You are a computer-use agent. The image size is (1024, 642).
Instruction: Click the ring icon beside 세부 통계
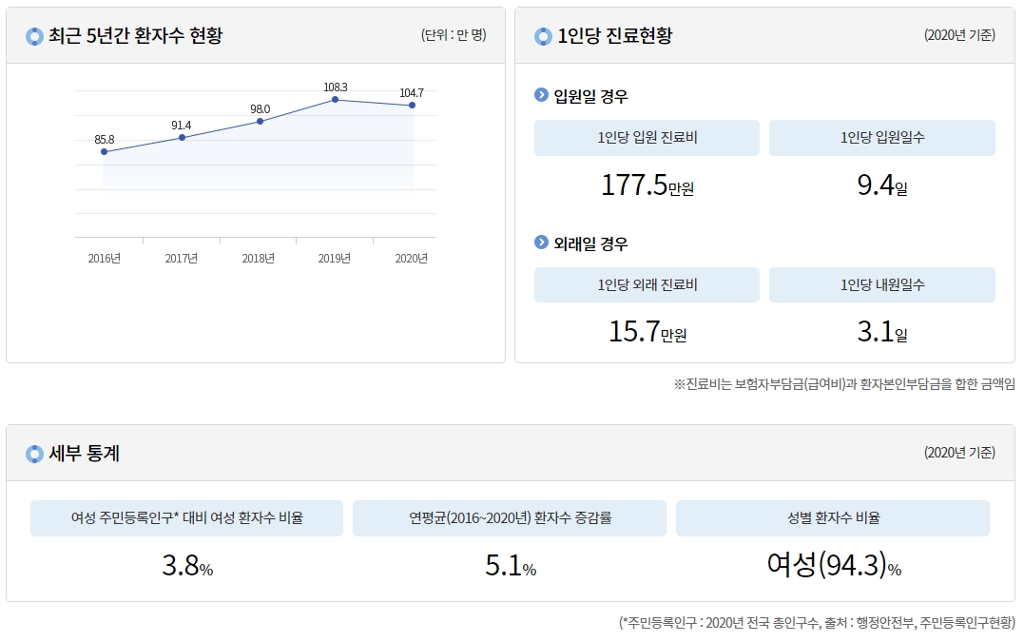tap(34, 454)
